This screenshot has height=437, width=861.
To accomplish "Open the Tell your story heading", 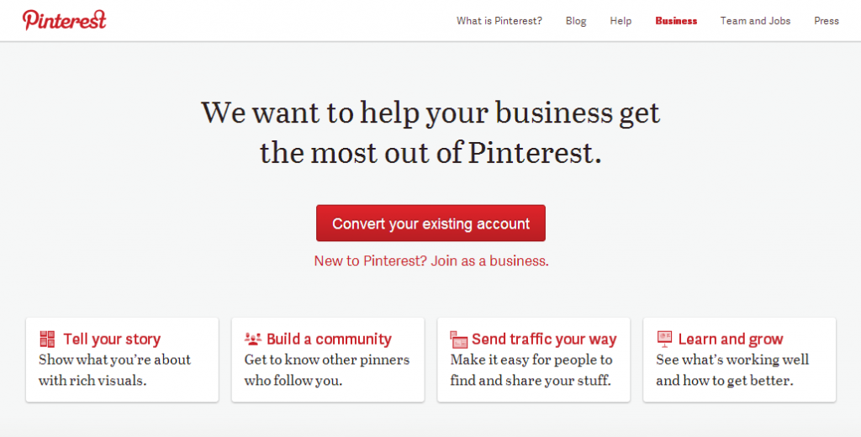I will point(112,340).
